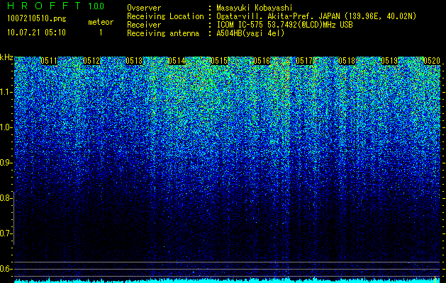Click the 0519 time marker

pyautogui.click(x=389, y=61)
